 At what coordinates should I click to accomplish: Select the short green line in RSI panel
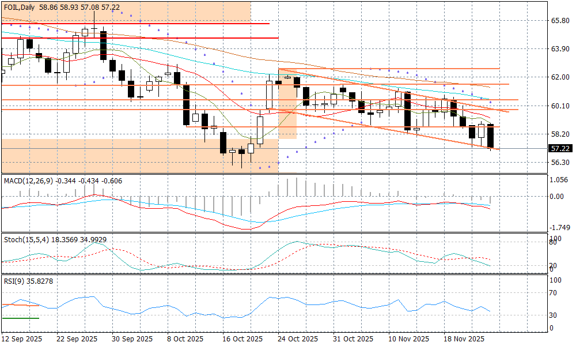click(20, 318)
